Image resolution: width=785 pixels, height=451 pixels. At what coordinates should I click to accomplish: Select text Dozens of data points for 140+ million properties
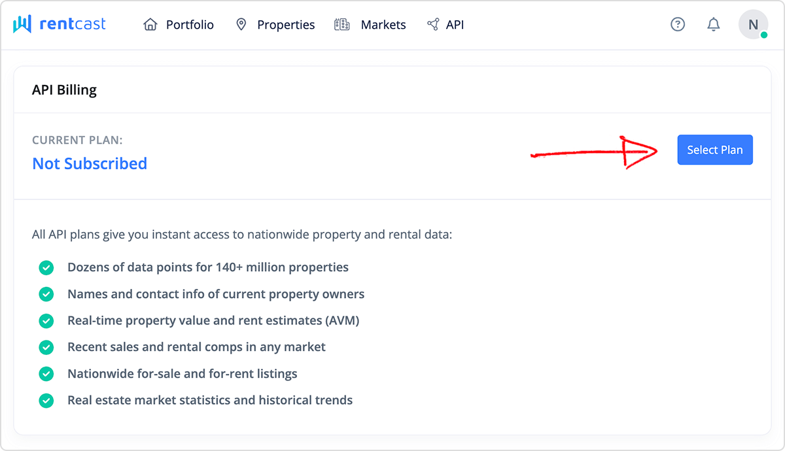208,267
